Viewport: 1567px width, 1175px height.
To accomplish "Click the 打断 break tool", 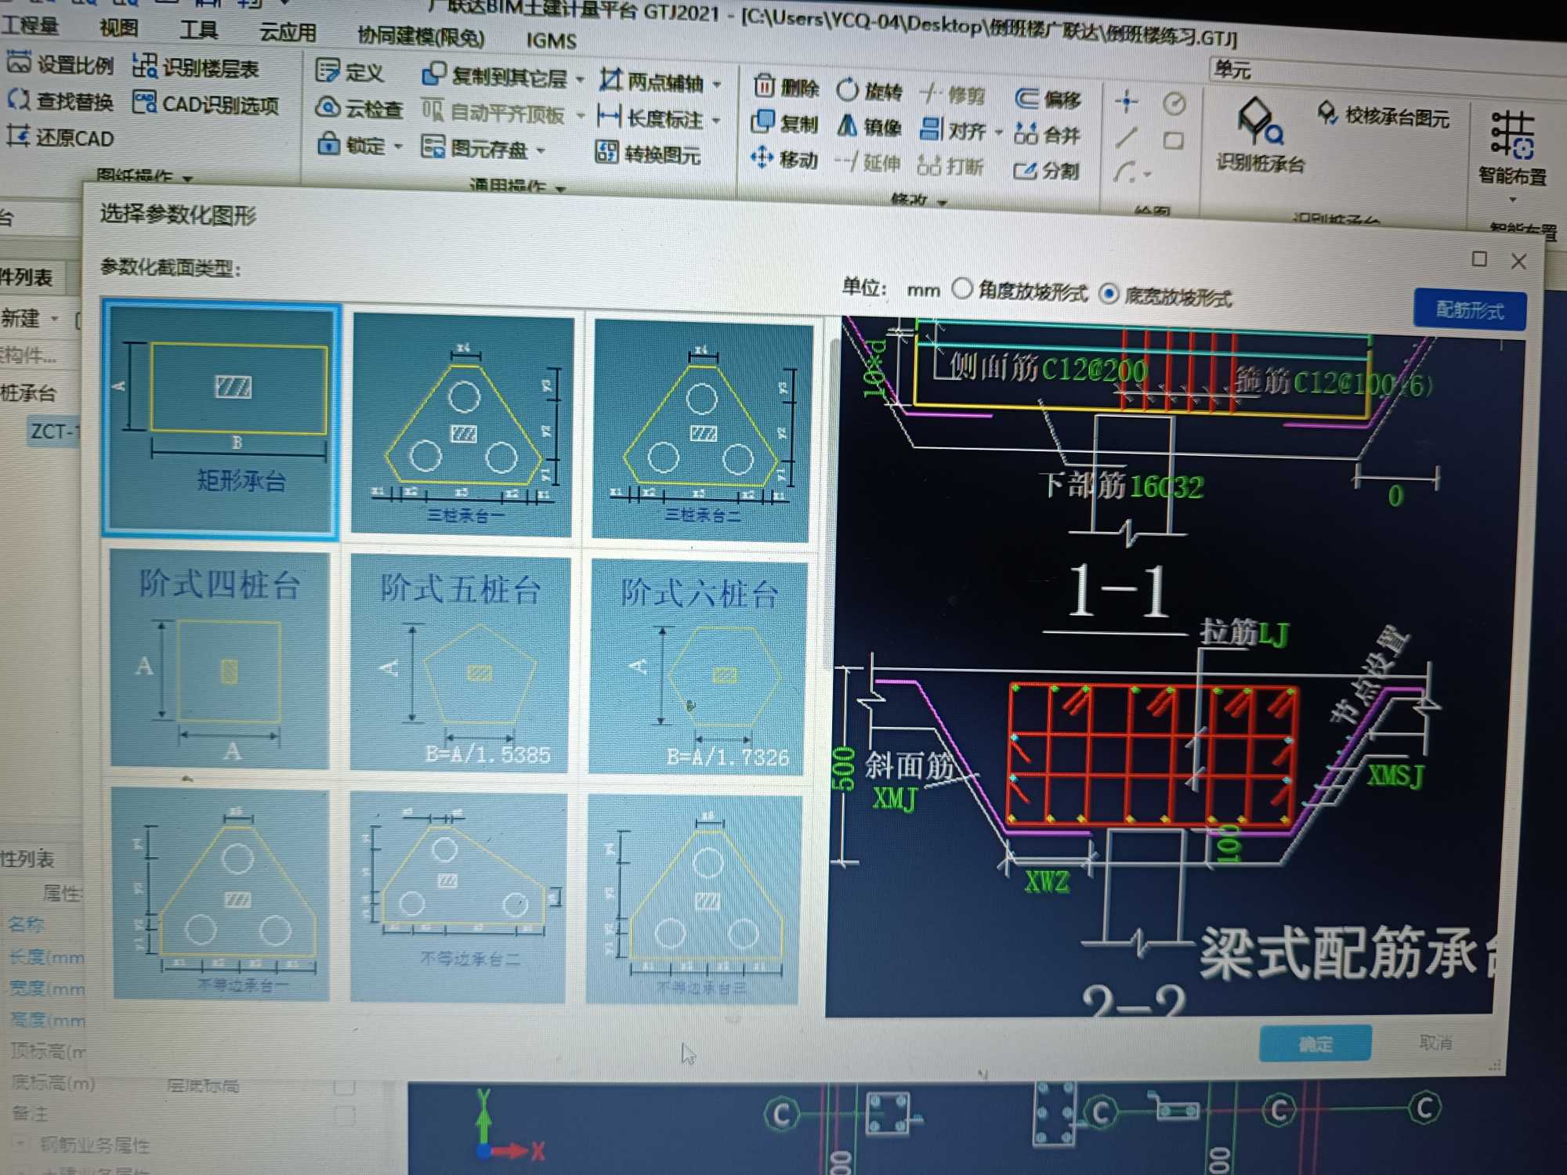I will tap(950, 165).
